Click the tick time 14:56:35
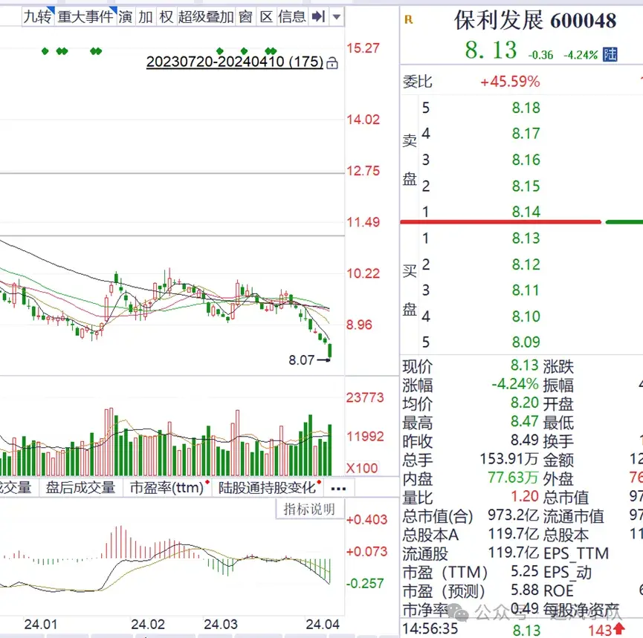The height and width of the screenshot is (638, 643). pyautogui.click(x=430, y=628)
